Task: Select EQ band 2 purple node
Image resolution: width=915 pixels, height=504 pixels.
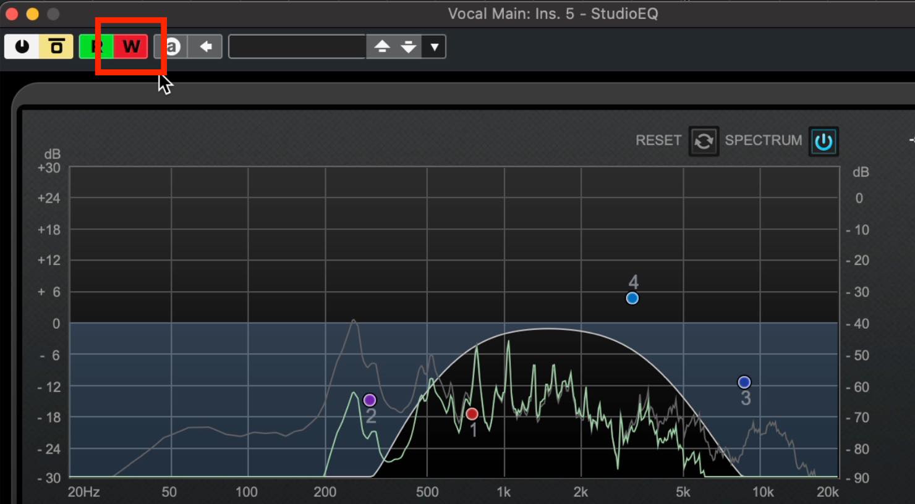Action: pyautogui.click(x=370, y=400)
